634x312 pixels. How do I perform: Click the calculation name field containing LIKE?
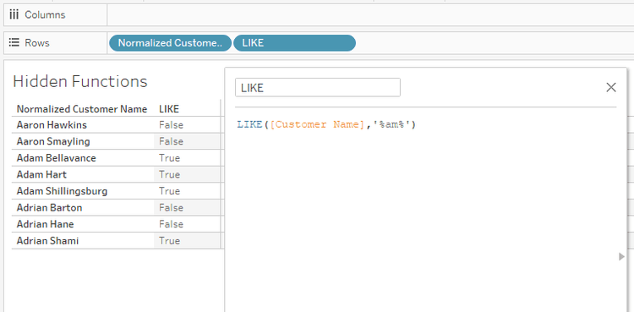317,88
